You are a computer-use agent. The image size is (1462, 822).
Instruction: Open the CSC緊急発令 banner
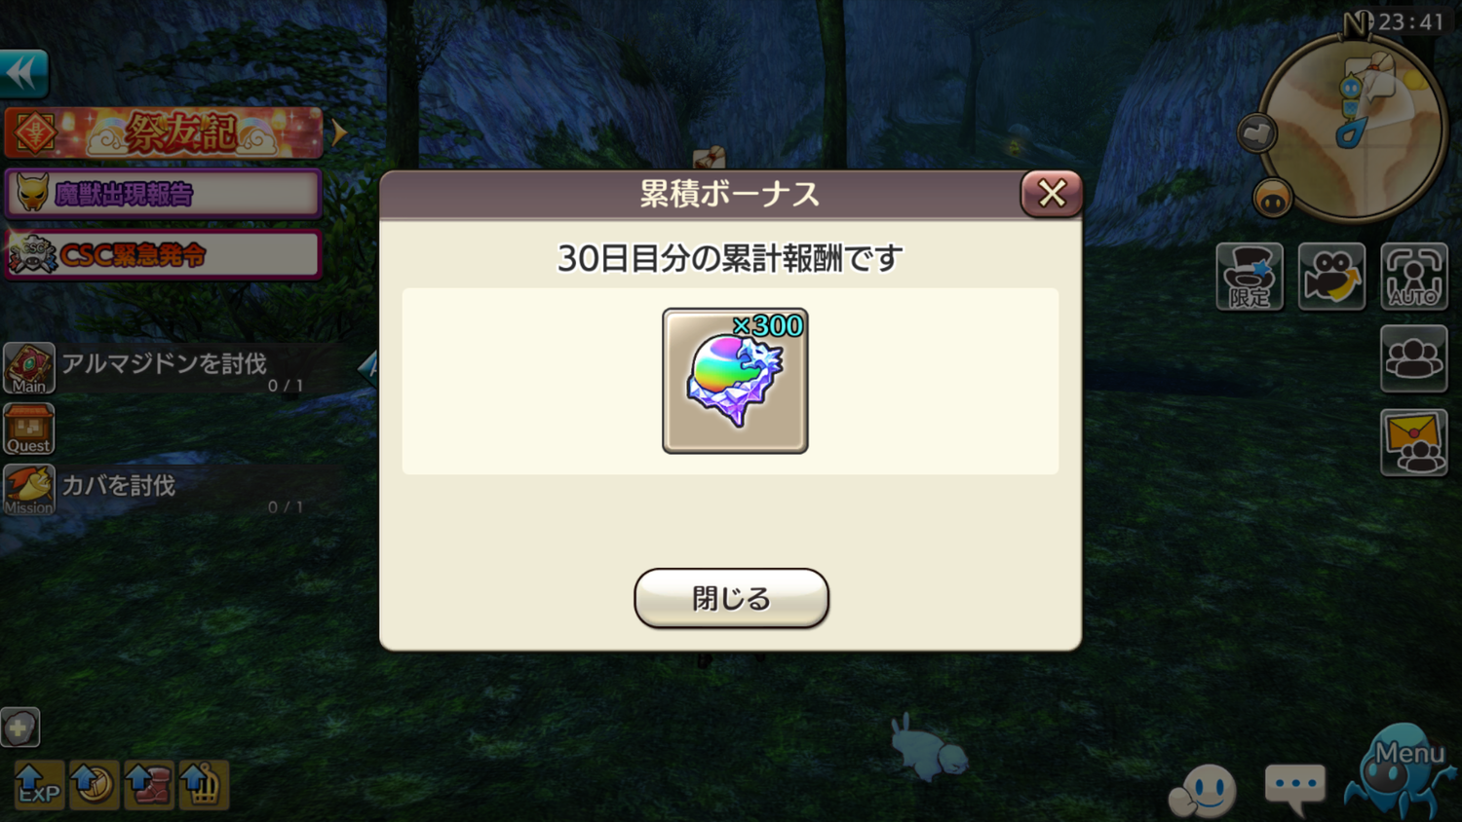tap(164, 255)
